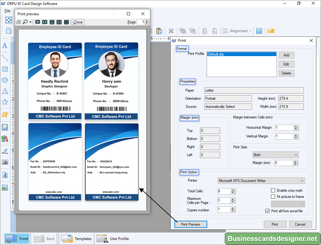Open the Alignment dropdown

pyautogui.click(x=237, y=31)
